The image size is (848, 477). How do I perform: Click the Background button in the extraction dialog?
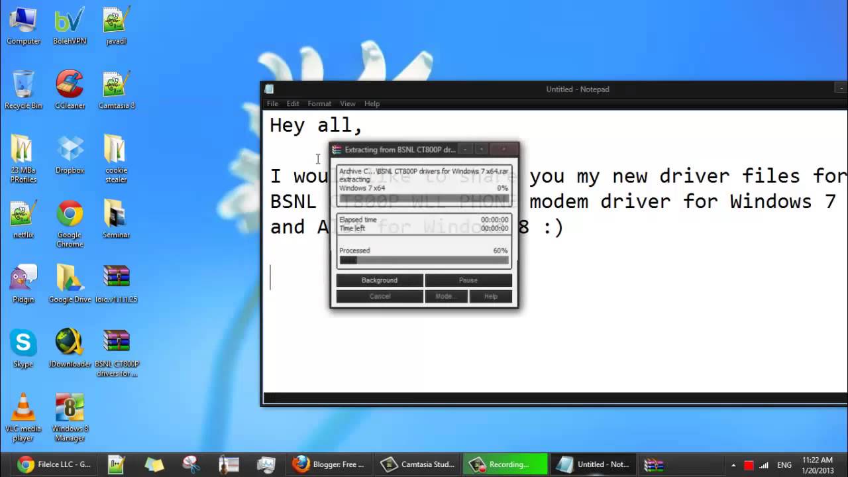point(380,280)
